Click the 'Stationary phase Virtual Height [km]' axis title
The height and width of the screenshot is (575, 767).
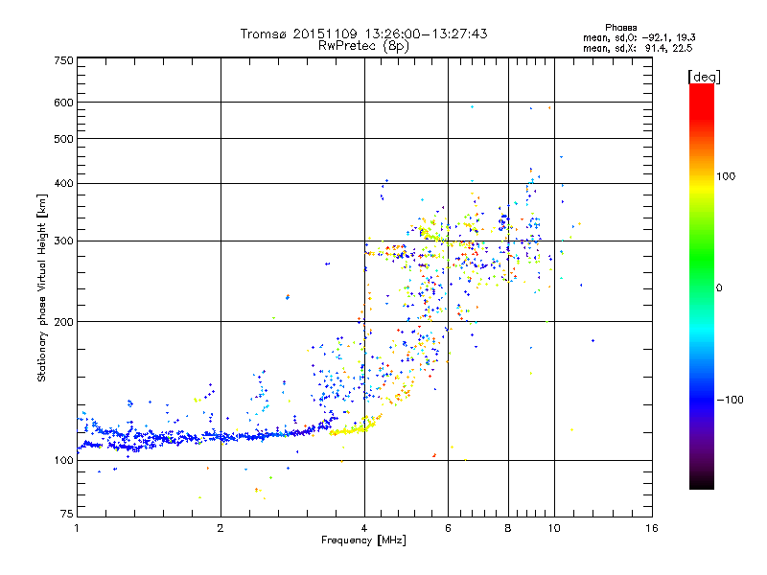tap(42, 287)
